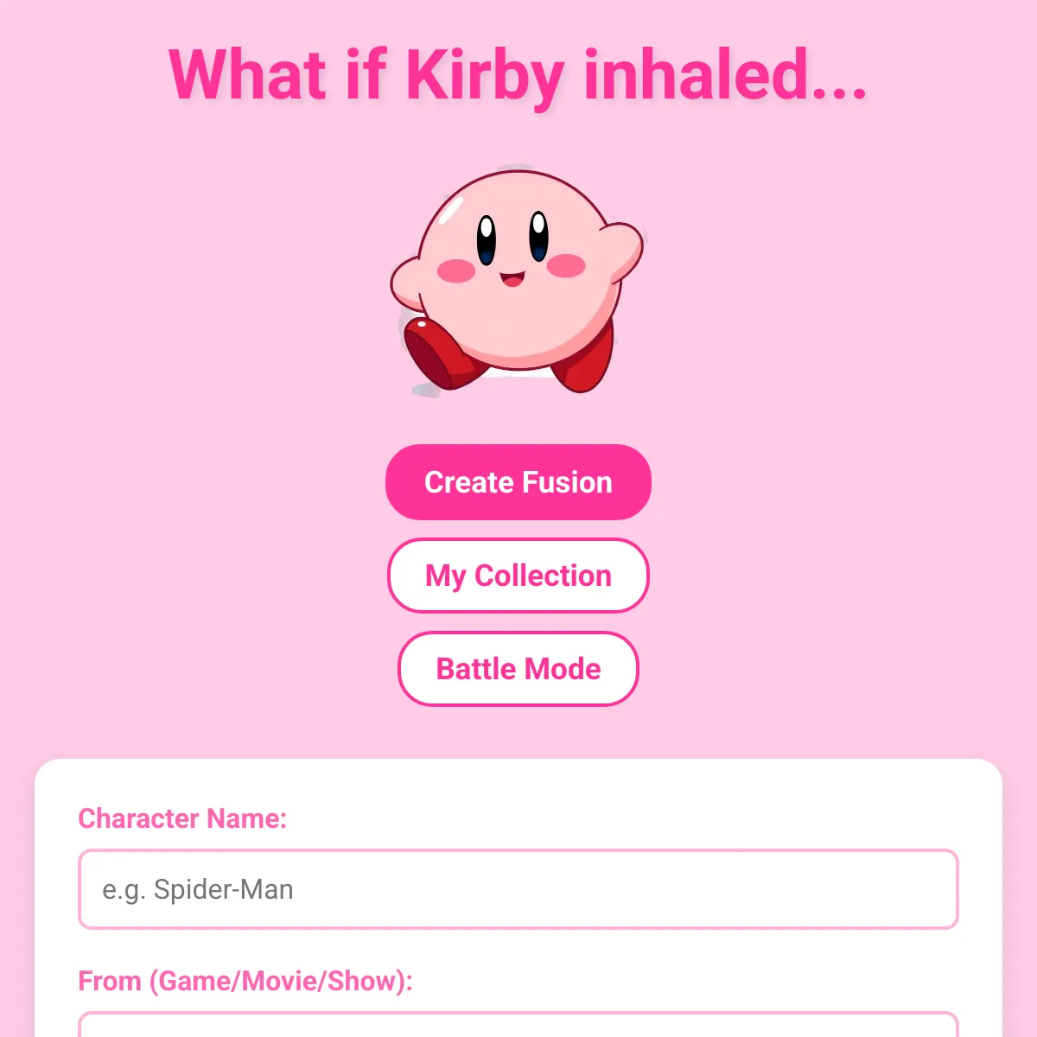Image resolution: width=1037 pixels, height=1037 pixels.
Task: Click Kirby's left pink cheek blush
Action: click(456, 271)
